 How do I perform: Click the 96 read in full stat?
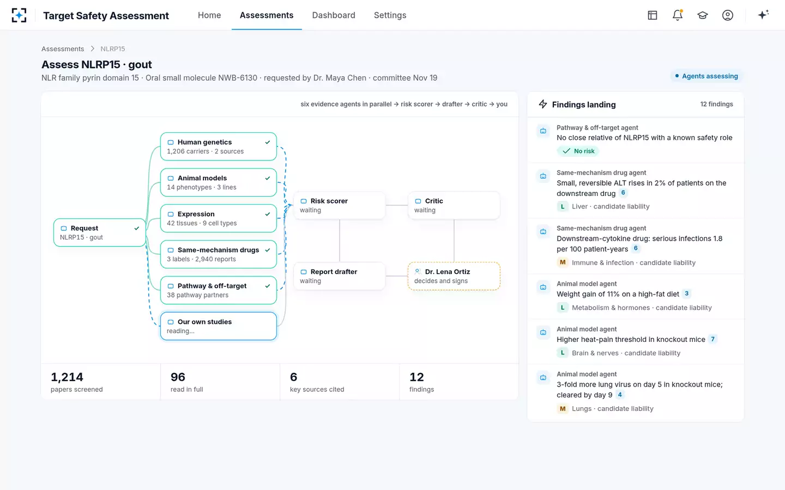tap(220, 382)
